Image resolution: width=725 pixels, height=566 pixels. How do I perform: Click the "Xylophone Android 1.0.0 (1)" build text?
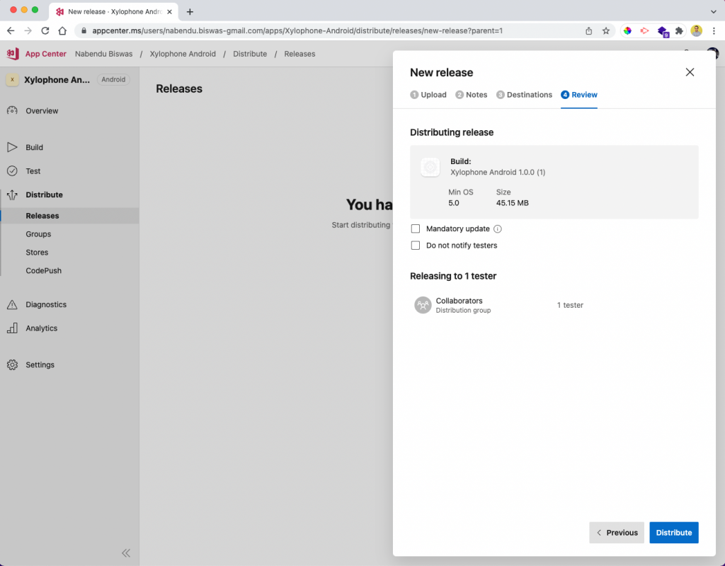click(498, 173)
